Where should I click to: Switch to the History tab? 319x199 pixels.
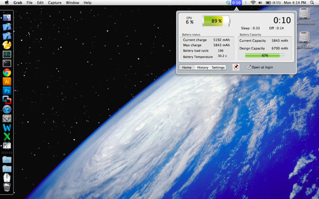[203, 67]
